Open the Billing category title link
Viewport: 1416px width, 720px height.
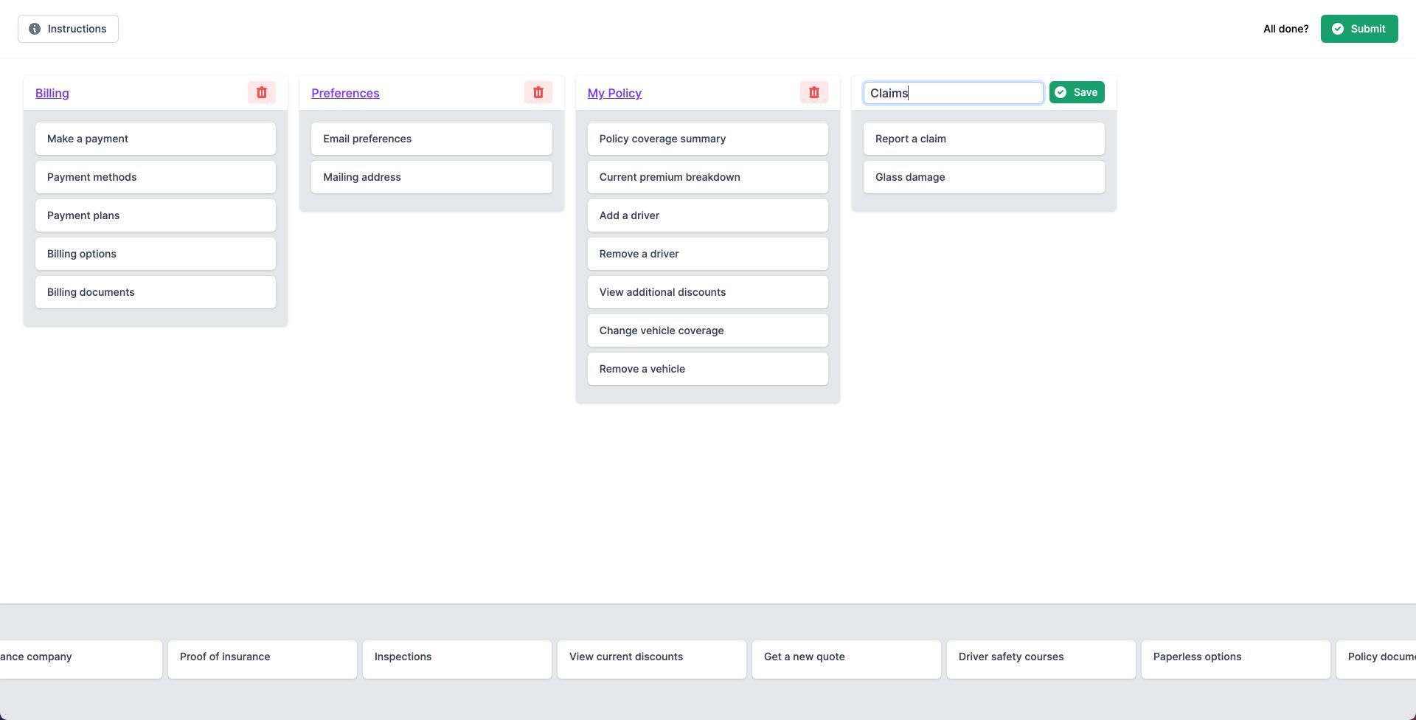point(52,93)
